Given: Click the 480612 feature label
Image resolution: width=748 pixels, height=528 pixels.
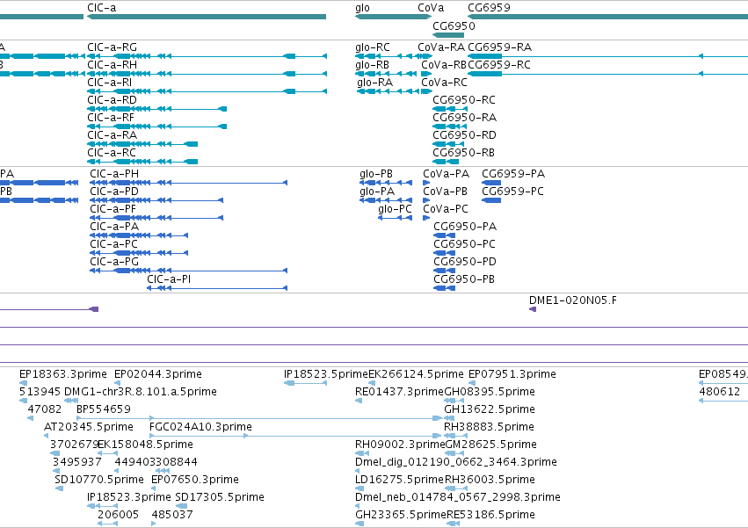Looking at the screenshot, I should pyautogui.click(x=719, y=392).
